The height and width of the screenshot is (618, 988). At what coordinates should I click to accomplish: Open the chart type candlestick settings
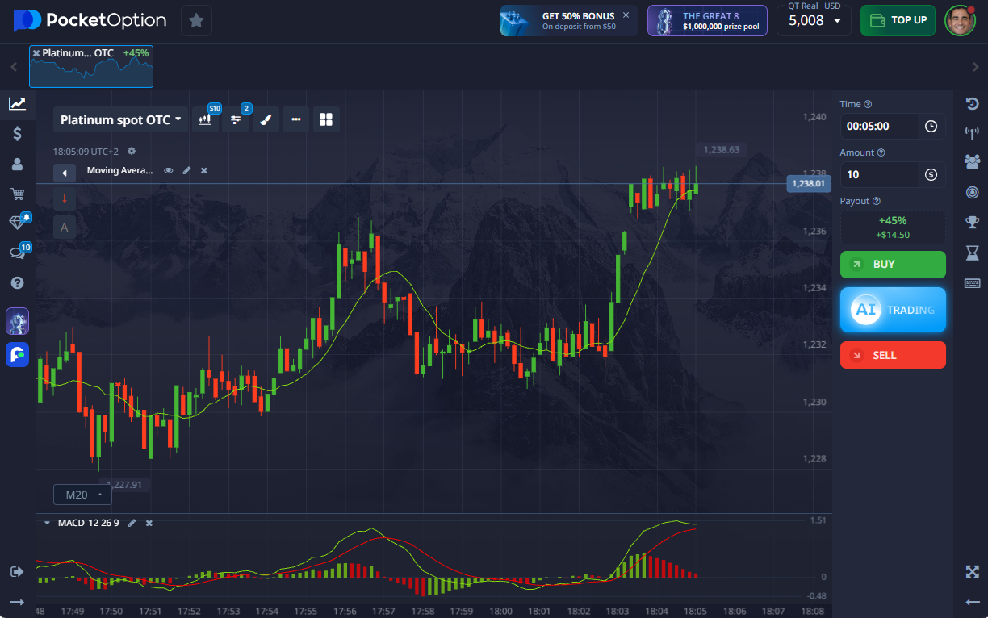[x=205, y=119]
